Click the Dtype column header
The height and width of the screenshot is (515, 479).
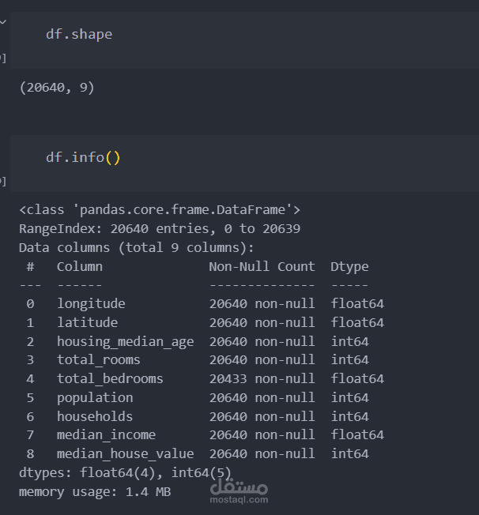[349, 267]
